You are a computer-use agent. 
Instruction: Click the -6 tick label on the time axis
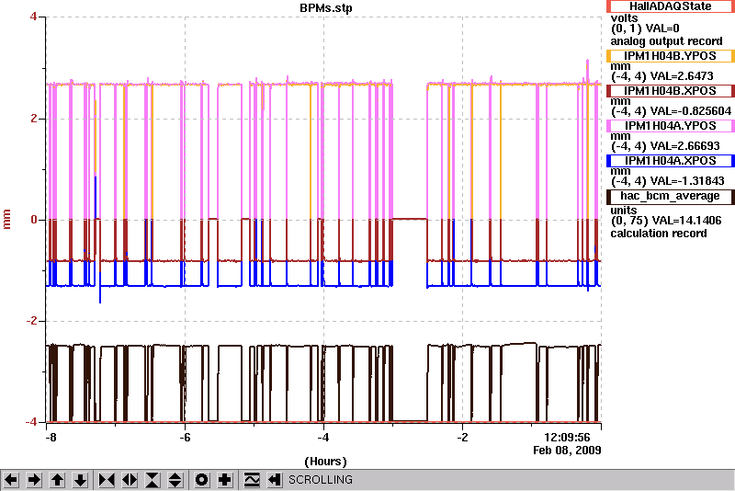pyautogui.click(x=186, y=438)
